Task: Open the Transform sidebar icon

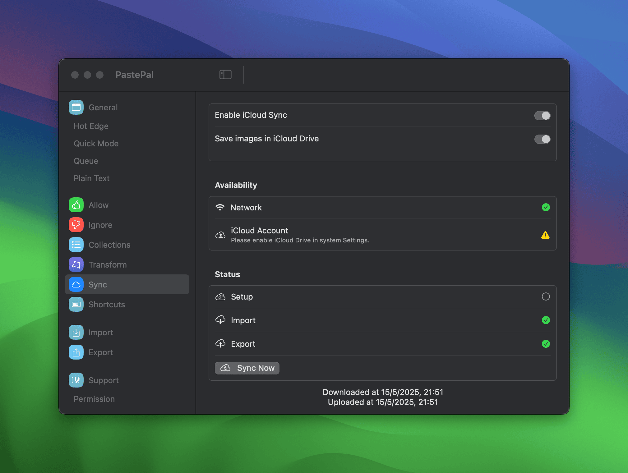Action: pyautogui.click(x=76, y=264)
